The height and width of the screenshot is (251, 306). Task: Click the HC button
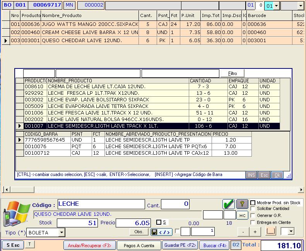tap(243, 215)
